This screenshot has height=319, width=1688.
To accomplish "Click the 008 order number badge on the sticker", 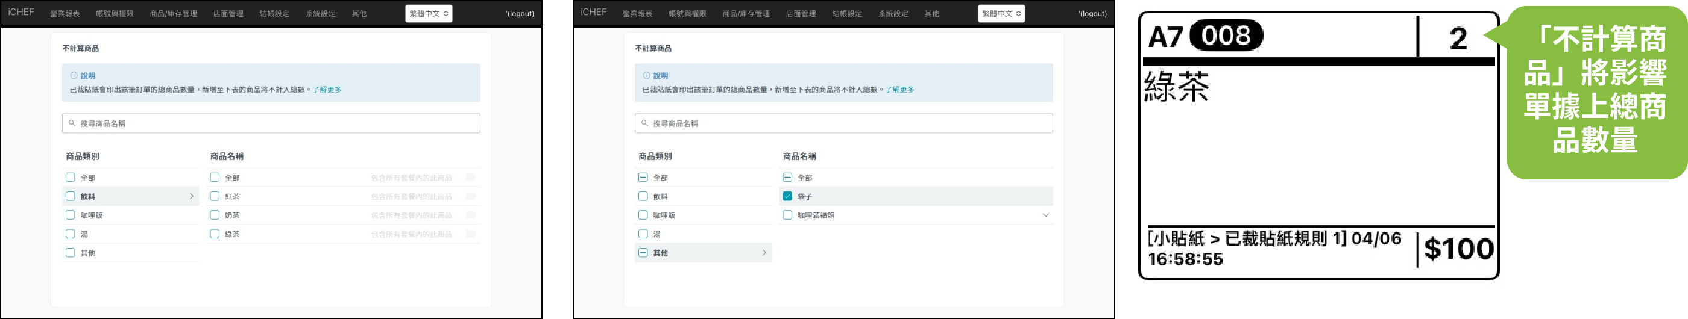I will [x=1226, y=36].
